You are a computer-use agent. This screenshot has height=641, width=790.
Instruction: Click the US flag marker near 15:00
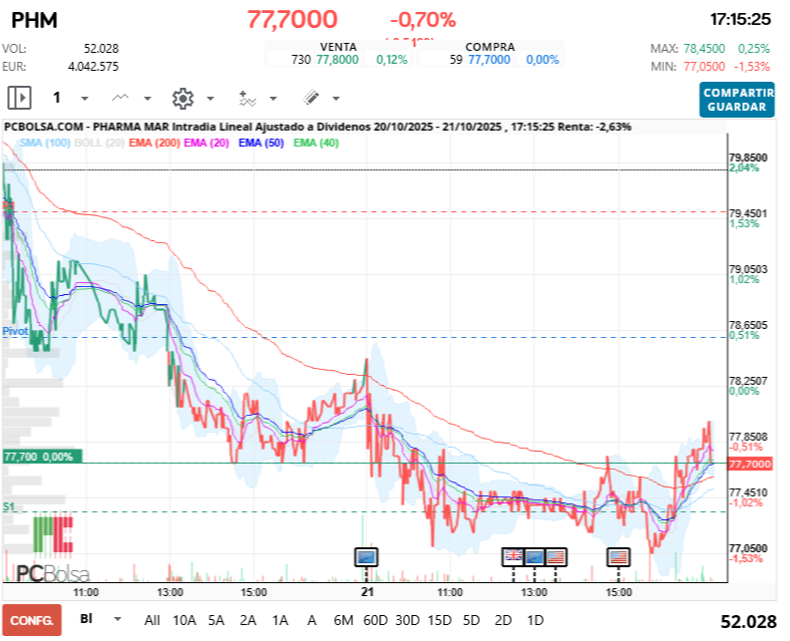coord(618,556)
